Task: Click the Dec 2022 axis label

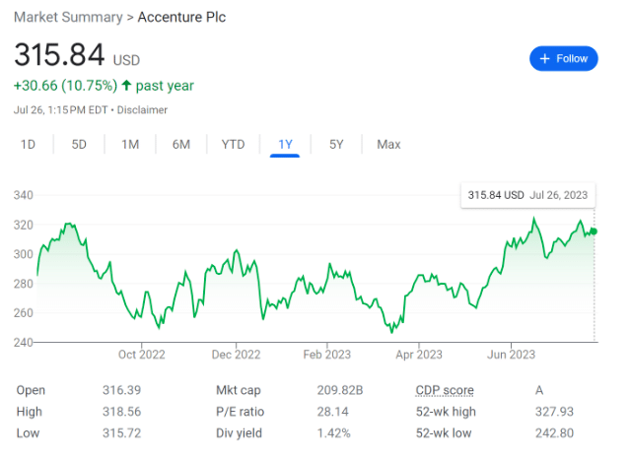Action: click(x=237, y=355)
